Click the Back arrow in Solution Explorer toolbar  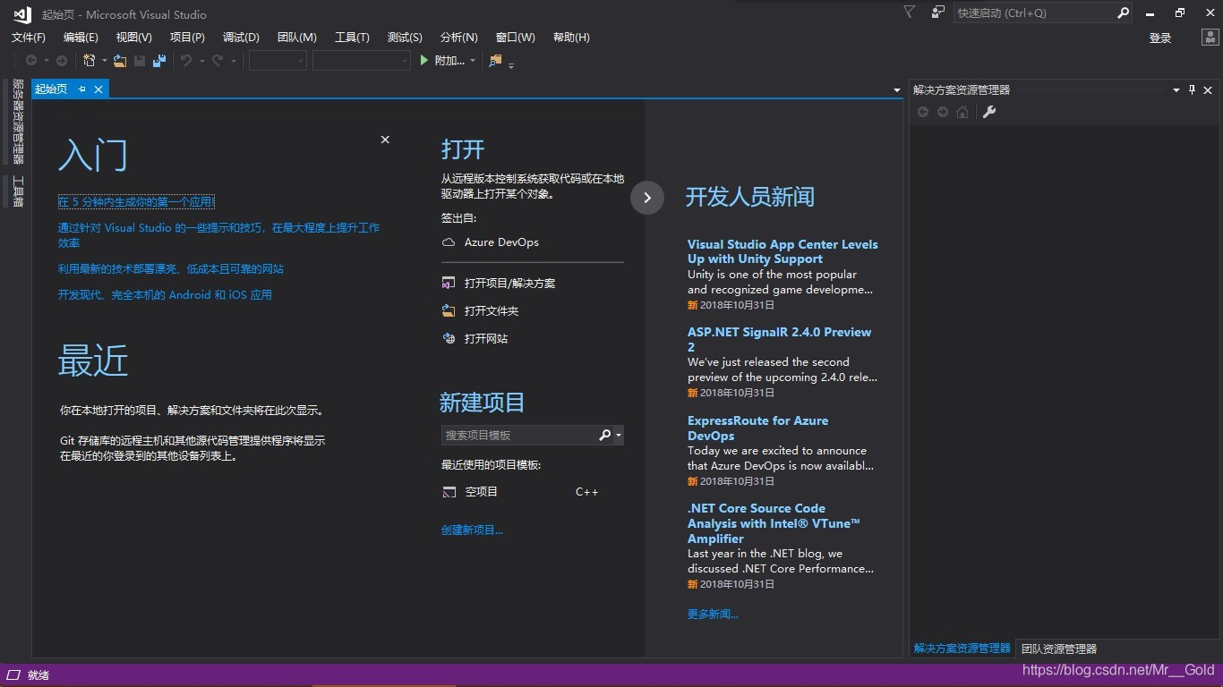pyautogui.click(x=923, y=112)
